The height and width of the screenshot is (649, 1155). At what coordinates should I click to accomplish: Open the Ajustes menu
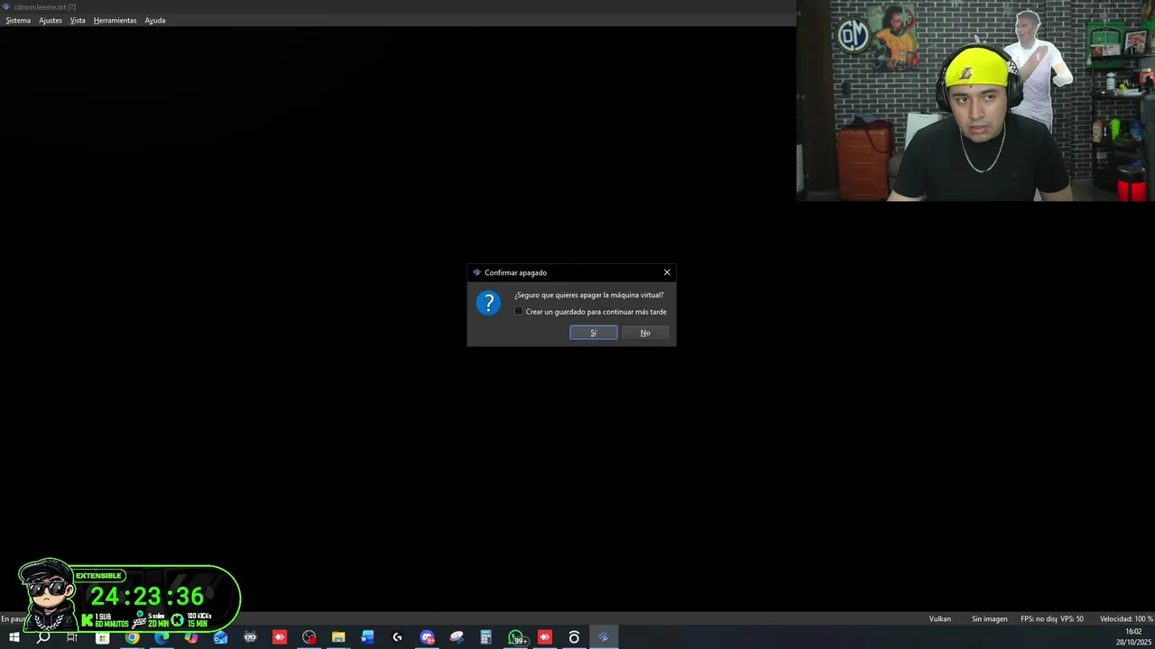51,20
